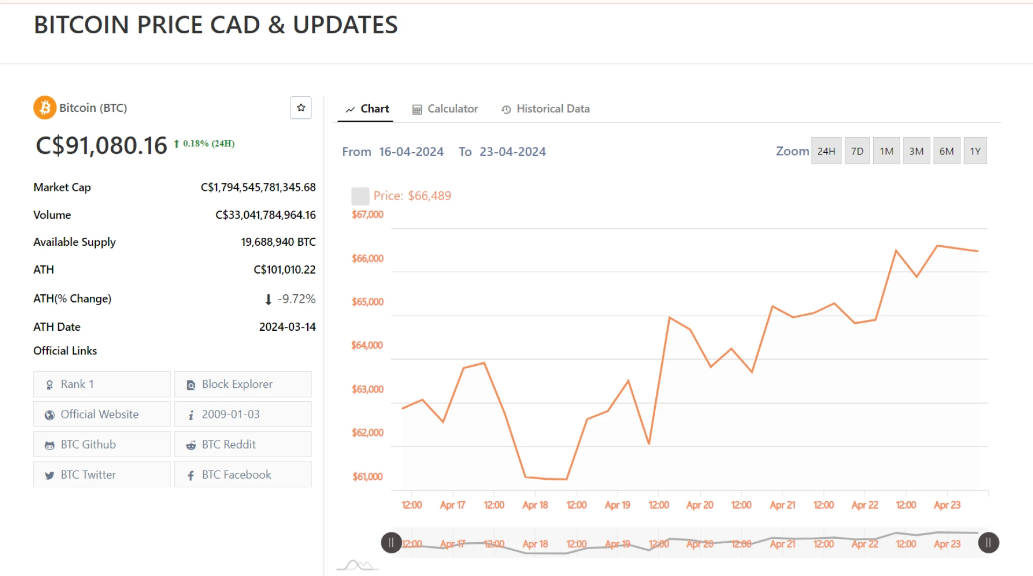Click the Facebook icon on BTC Facebook
The height and width of the screenshot is (576, 1033).
(x=191, y=474)
